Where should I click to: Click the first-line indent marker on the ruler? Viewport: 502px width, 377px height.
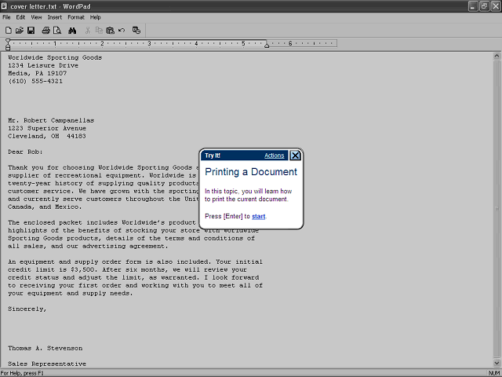click(8, 41)
